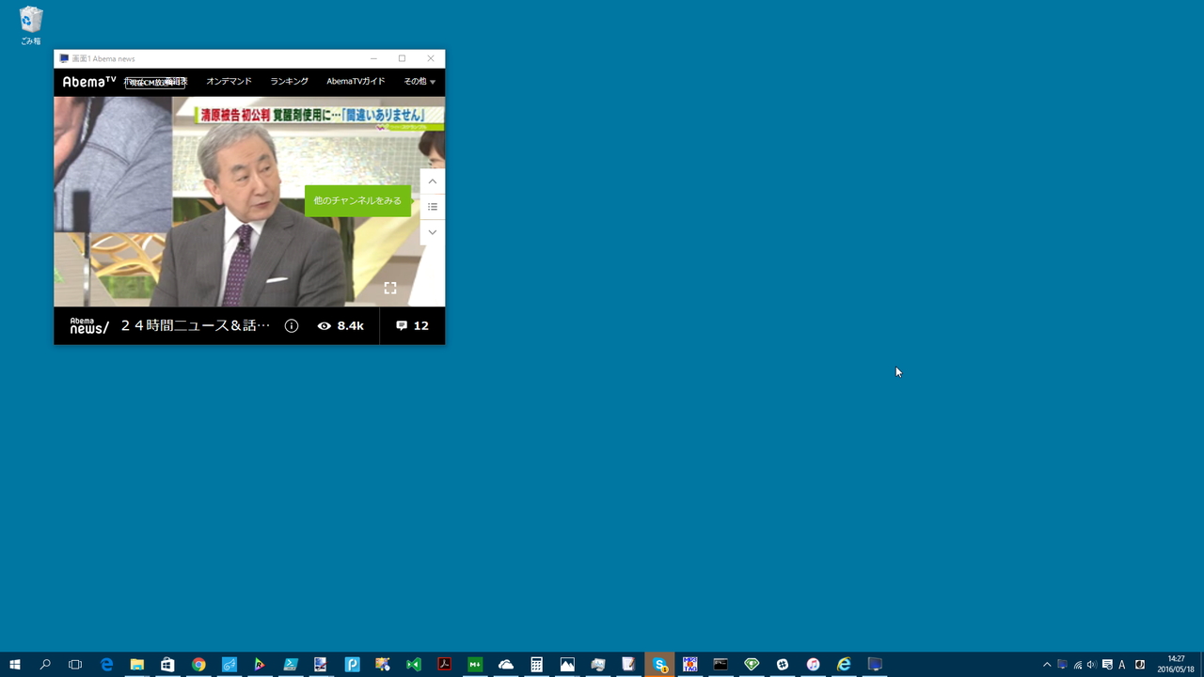Open the Windows Store taskbar icon
Viewport: 1204px width, 677px height.
[x=167, y=665]
